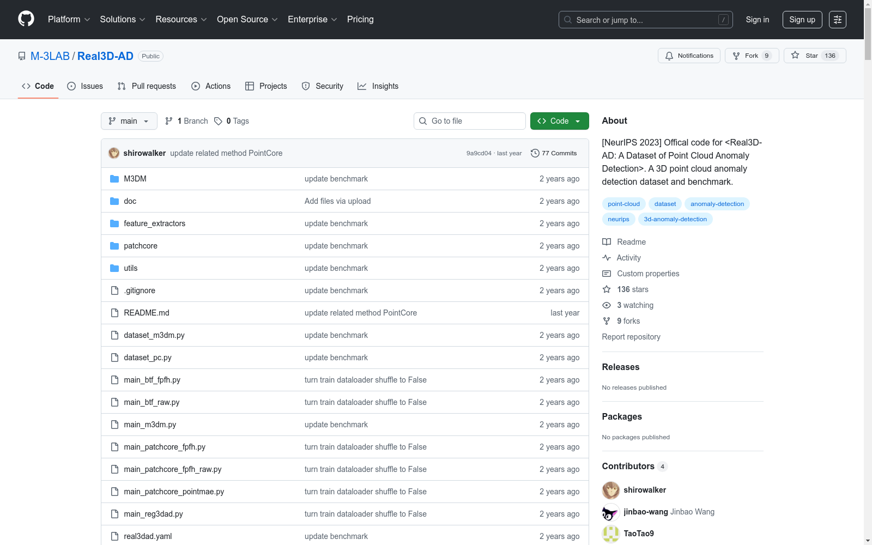
Task: Open the 77 Commits history link
Action: click(554, 153)
